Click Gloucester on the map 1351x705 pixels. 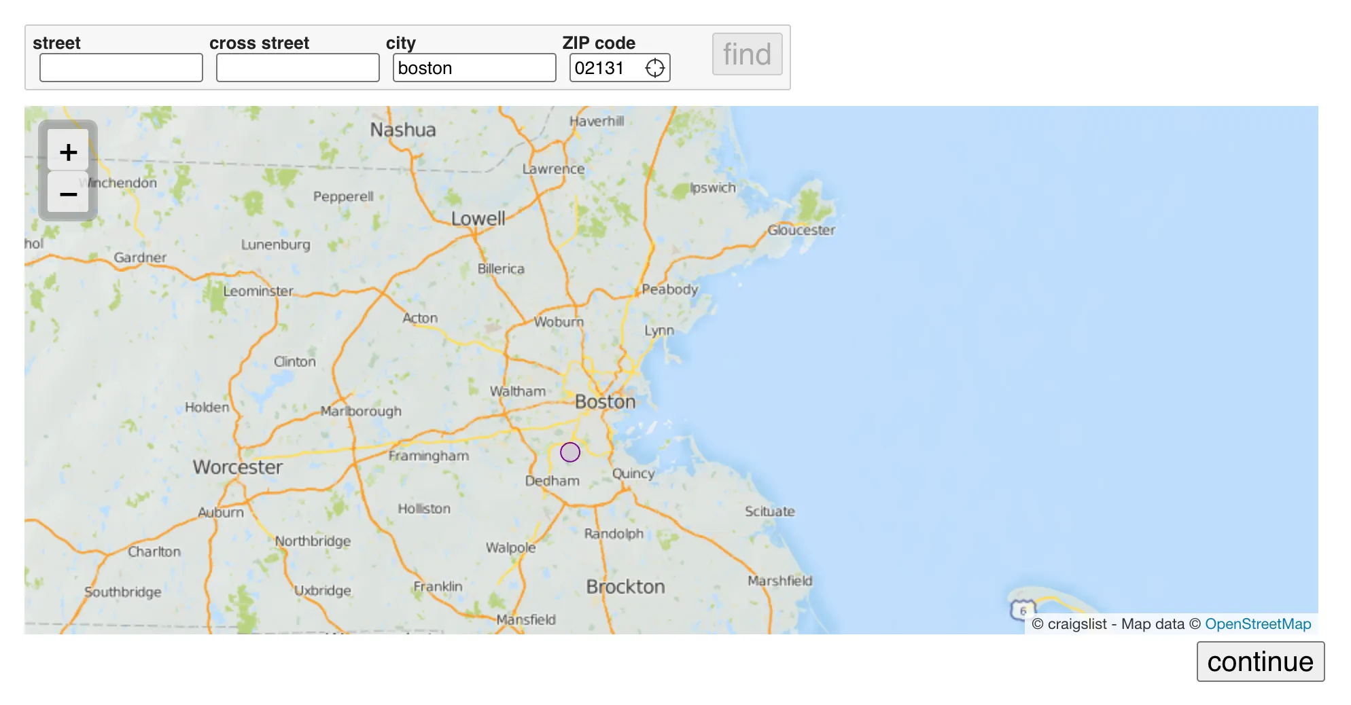point(803,230)
